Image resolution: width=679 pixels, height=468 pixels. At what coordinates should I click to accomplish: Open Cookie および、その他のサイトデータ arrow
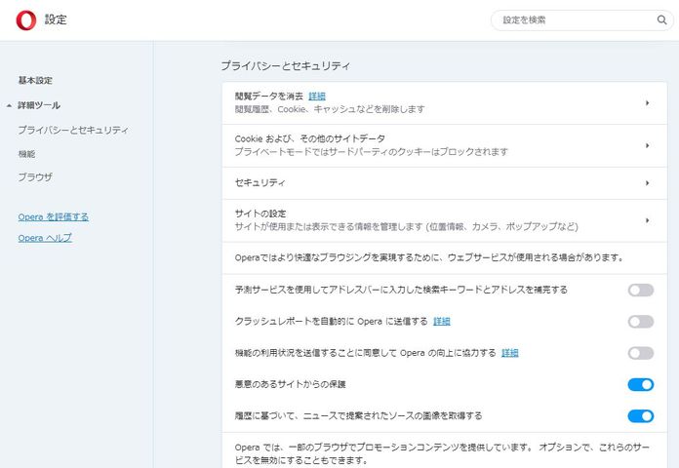tap(647, 145)
